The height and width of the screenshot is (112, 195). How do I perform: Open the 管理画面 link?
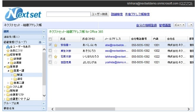[x=165, y=25]
